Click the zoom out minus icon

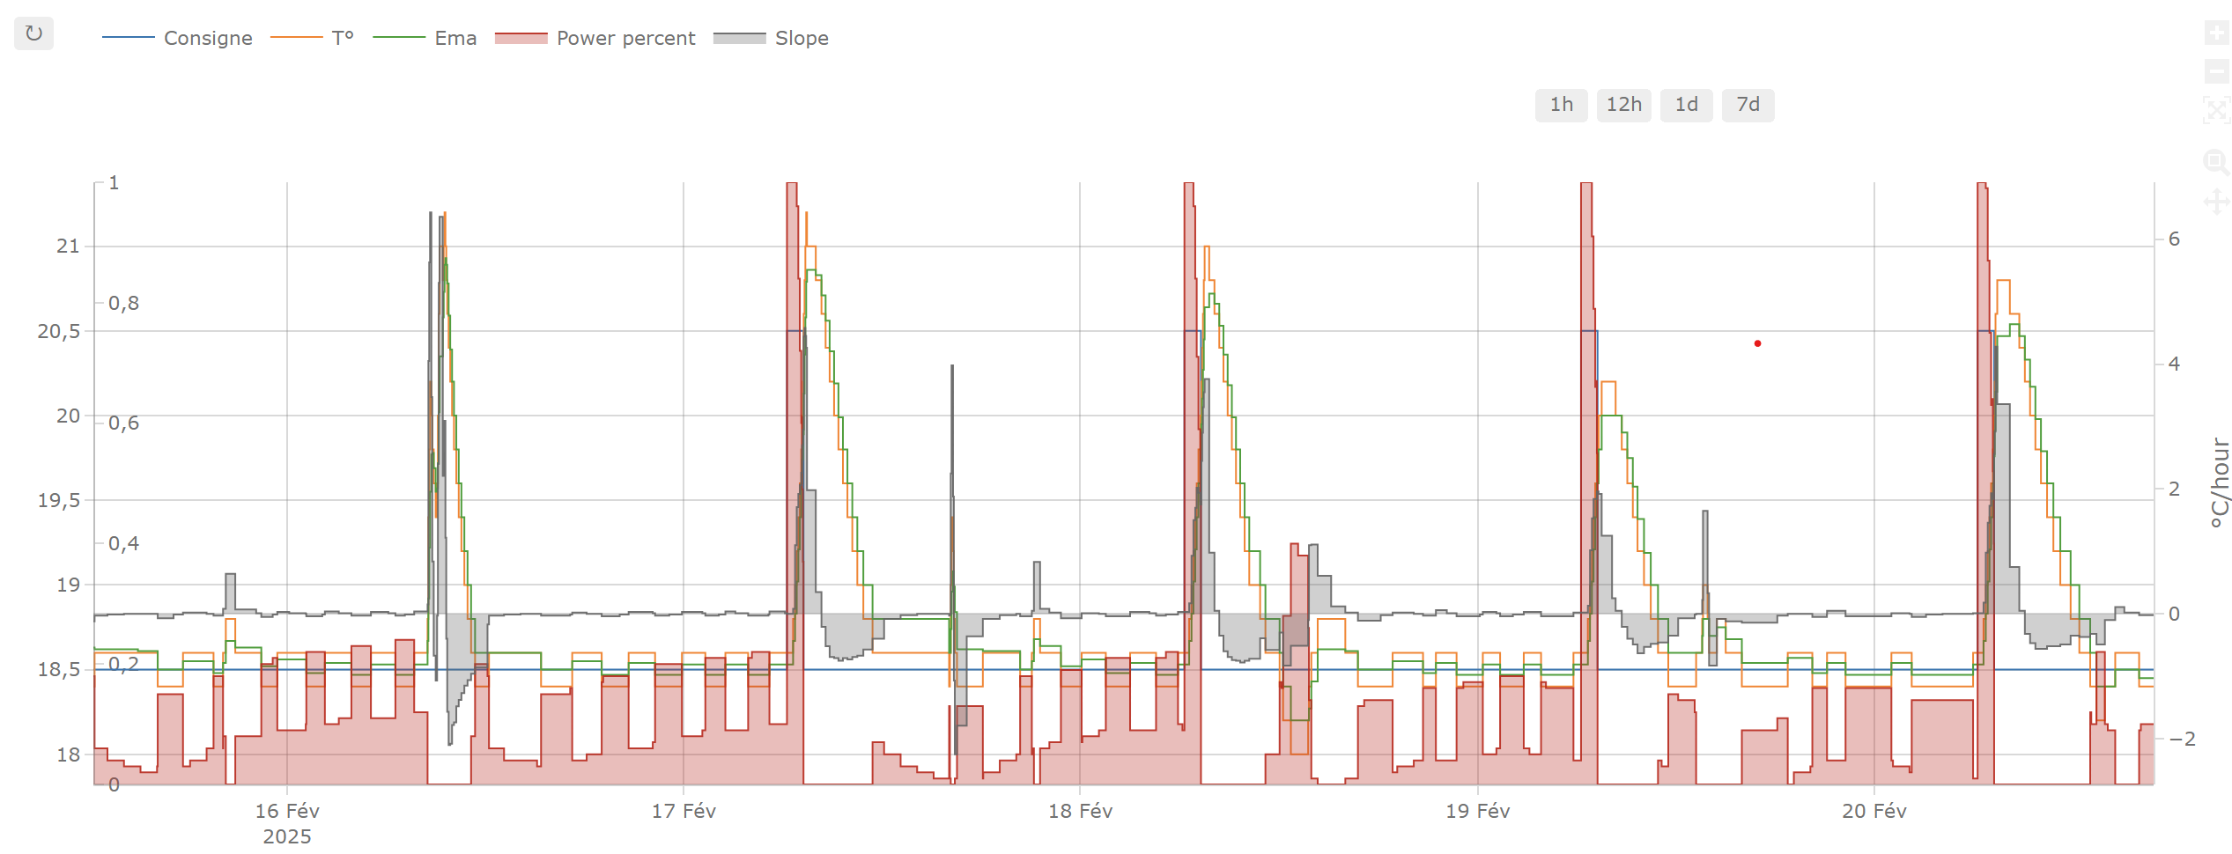pyautogui.click(x=2216, y=71)
